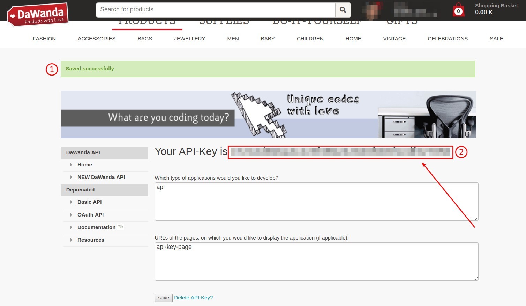Expand the Resources arrow
Image resolution: width=526 pixels, height=306 pixels.
71,240
